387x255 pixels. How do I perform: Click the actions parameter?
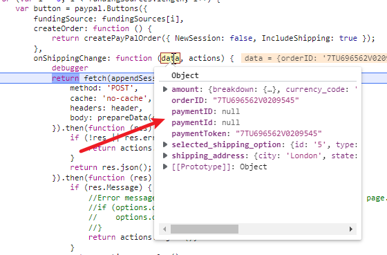(x=204, y=58)
